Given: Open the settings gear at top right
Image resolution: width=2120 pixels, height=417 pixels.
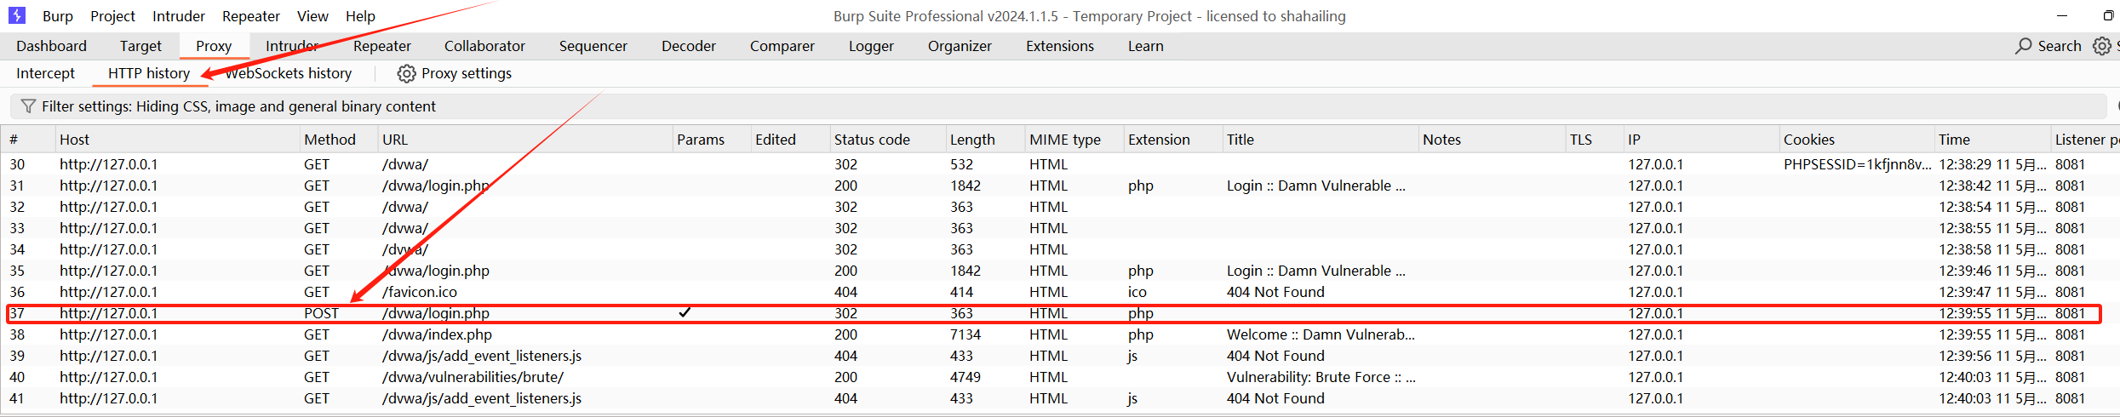Looking at the screenshot, I should 2102,46.
